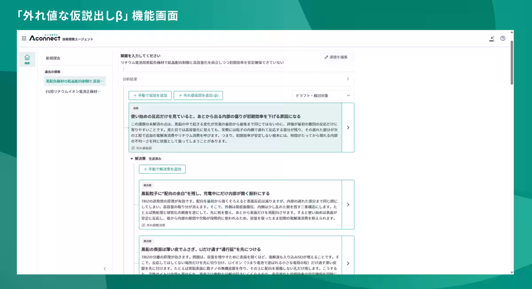Click solution title 黒鉛の表面は薄い皮でふさぎ

201,249
